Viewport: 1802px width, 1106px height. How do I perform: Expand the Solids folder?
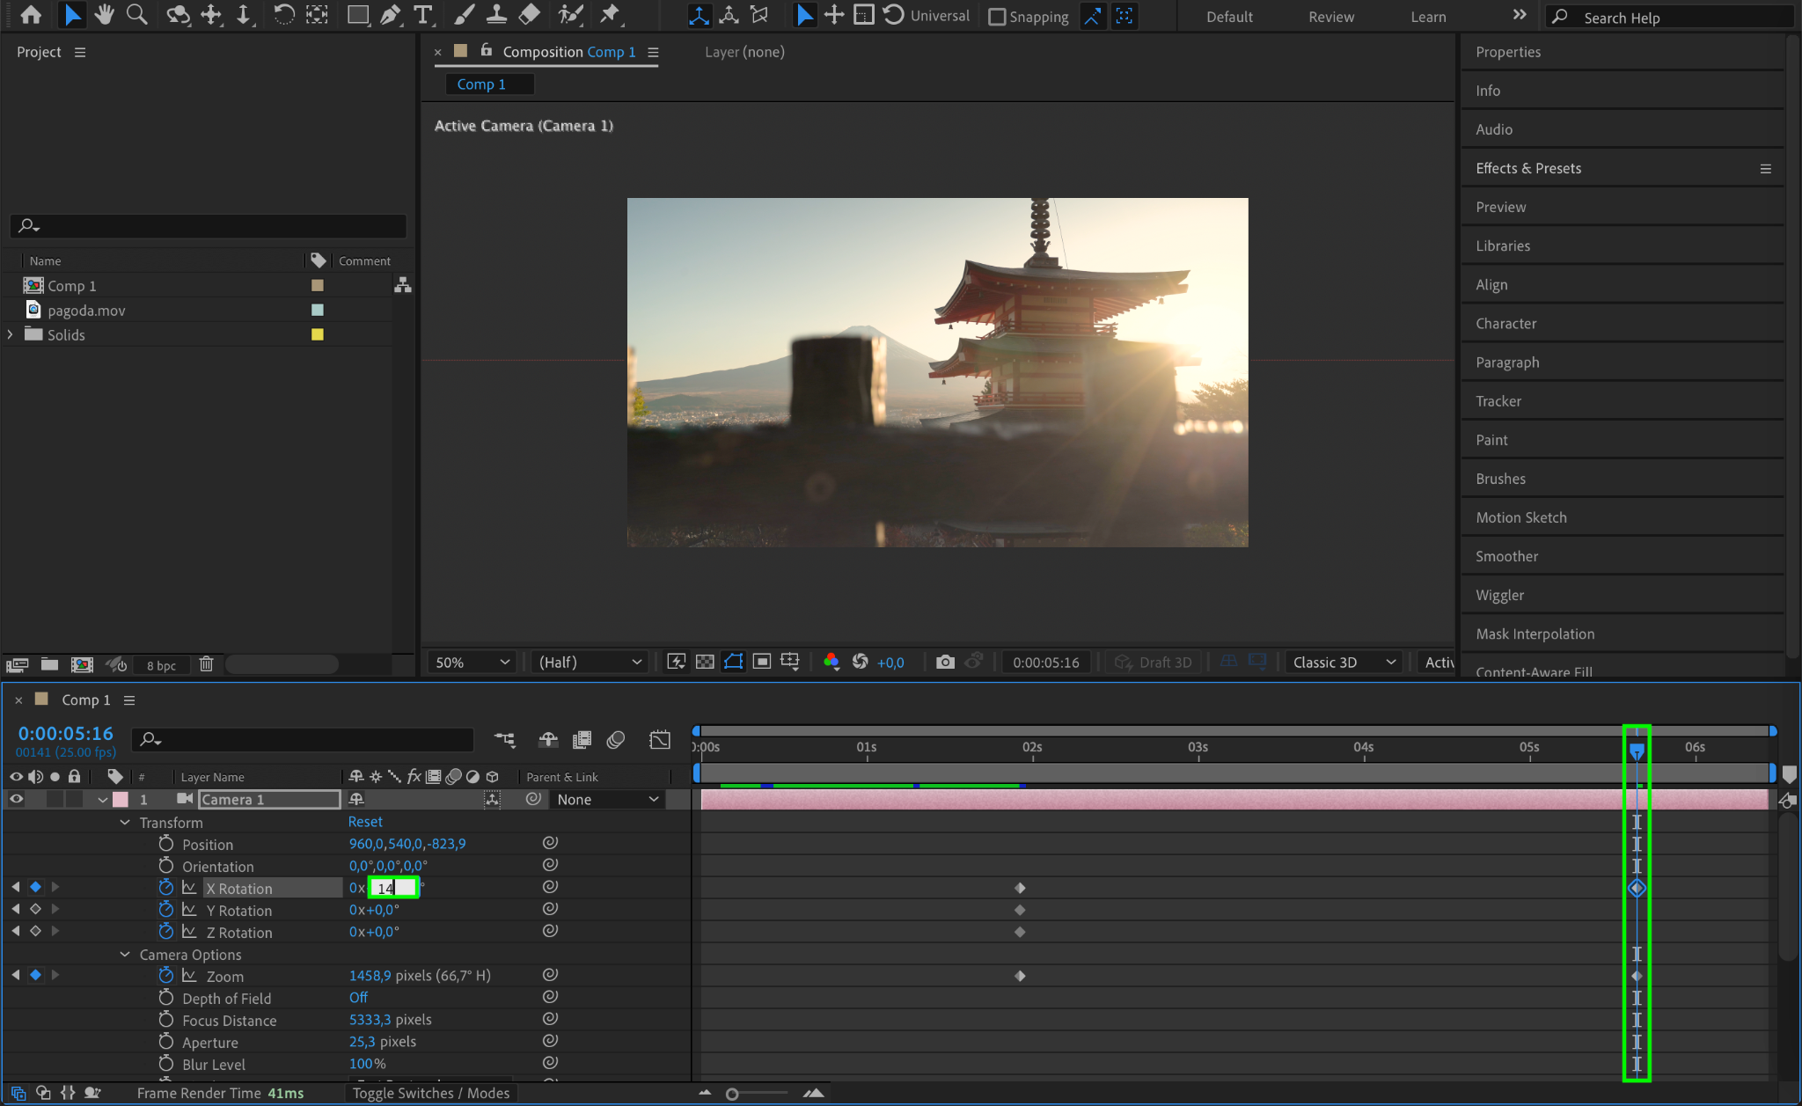coord(11,334)
